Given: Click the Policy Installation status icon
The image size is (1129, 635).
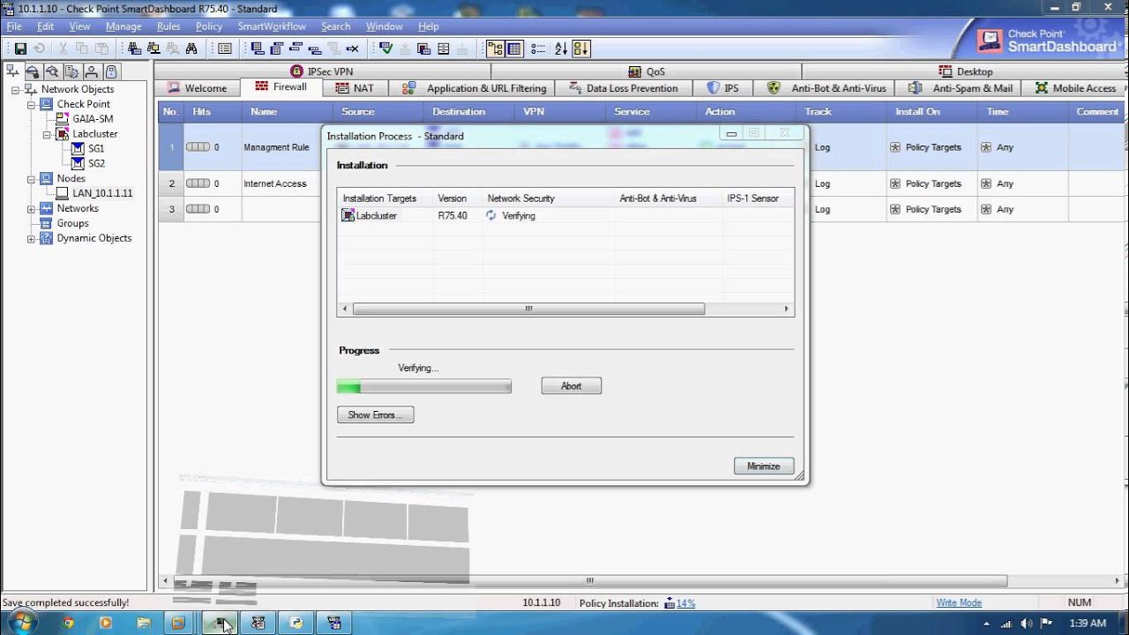Looking at the screenshot, I should 669,603.
